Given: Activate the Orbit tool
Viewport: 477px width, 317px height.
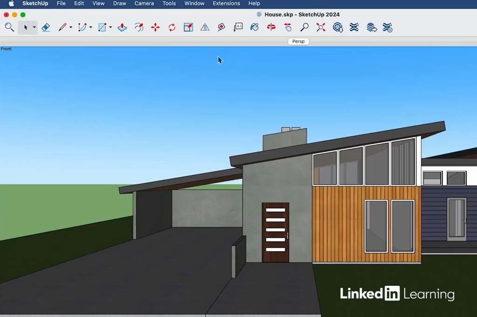Looking at the screenshot, I should point(271,28).
